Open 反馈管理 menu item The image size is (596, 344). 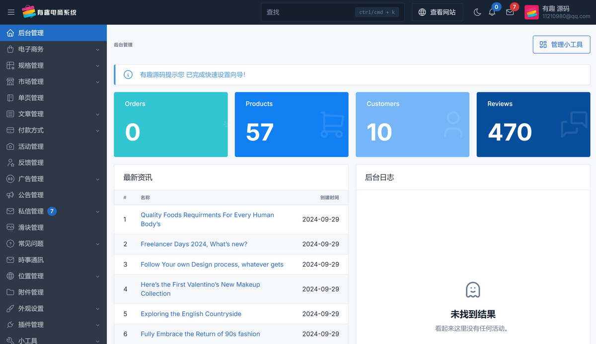point(53,163)
